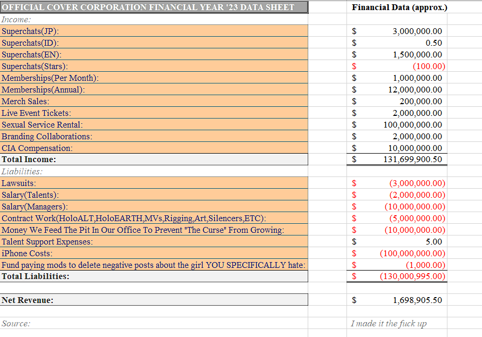Image resolution: width=482 pixels, height=337 pixels.
Task: Click the 'Salary(Talents):' label cell
Action: (x=154, y=195)
